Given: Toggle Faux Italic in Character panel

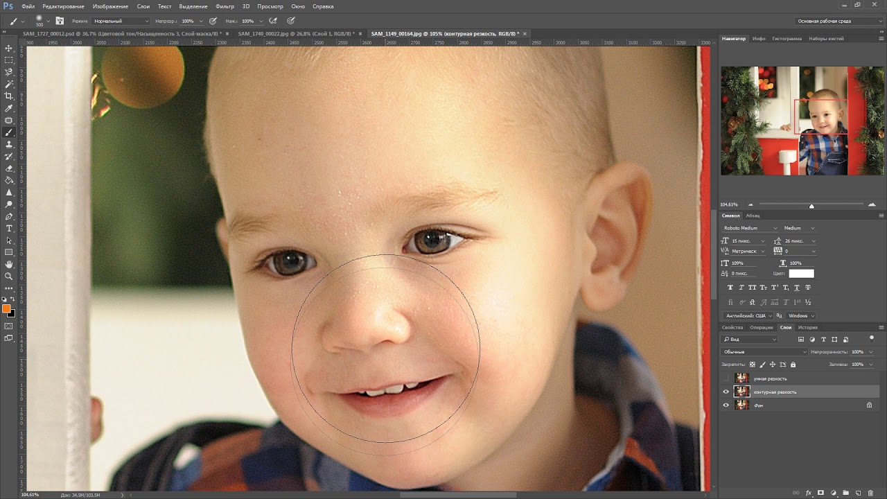Looking at the screenshot, I should pos(741,287).
